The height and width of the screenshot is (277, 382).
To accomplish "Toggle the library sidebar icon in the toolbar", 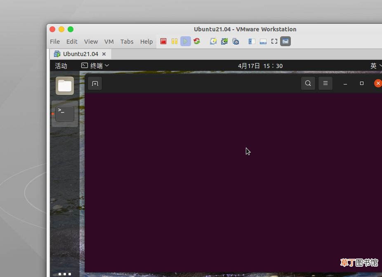I will click(x=252, y=41).
